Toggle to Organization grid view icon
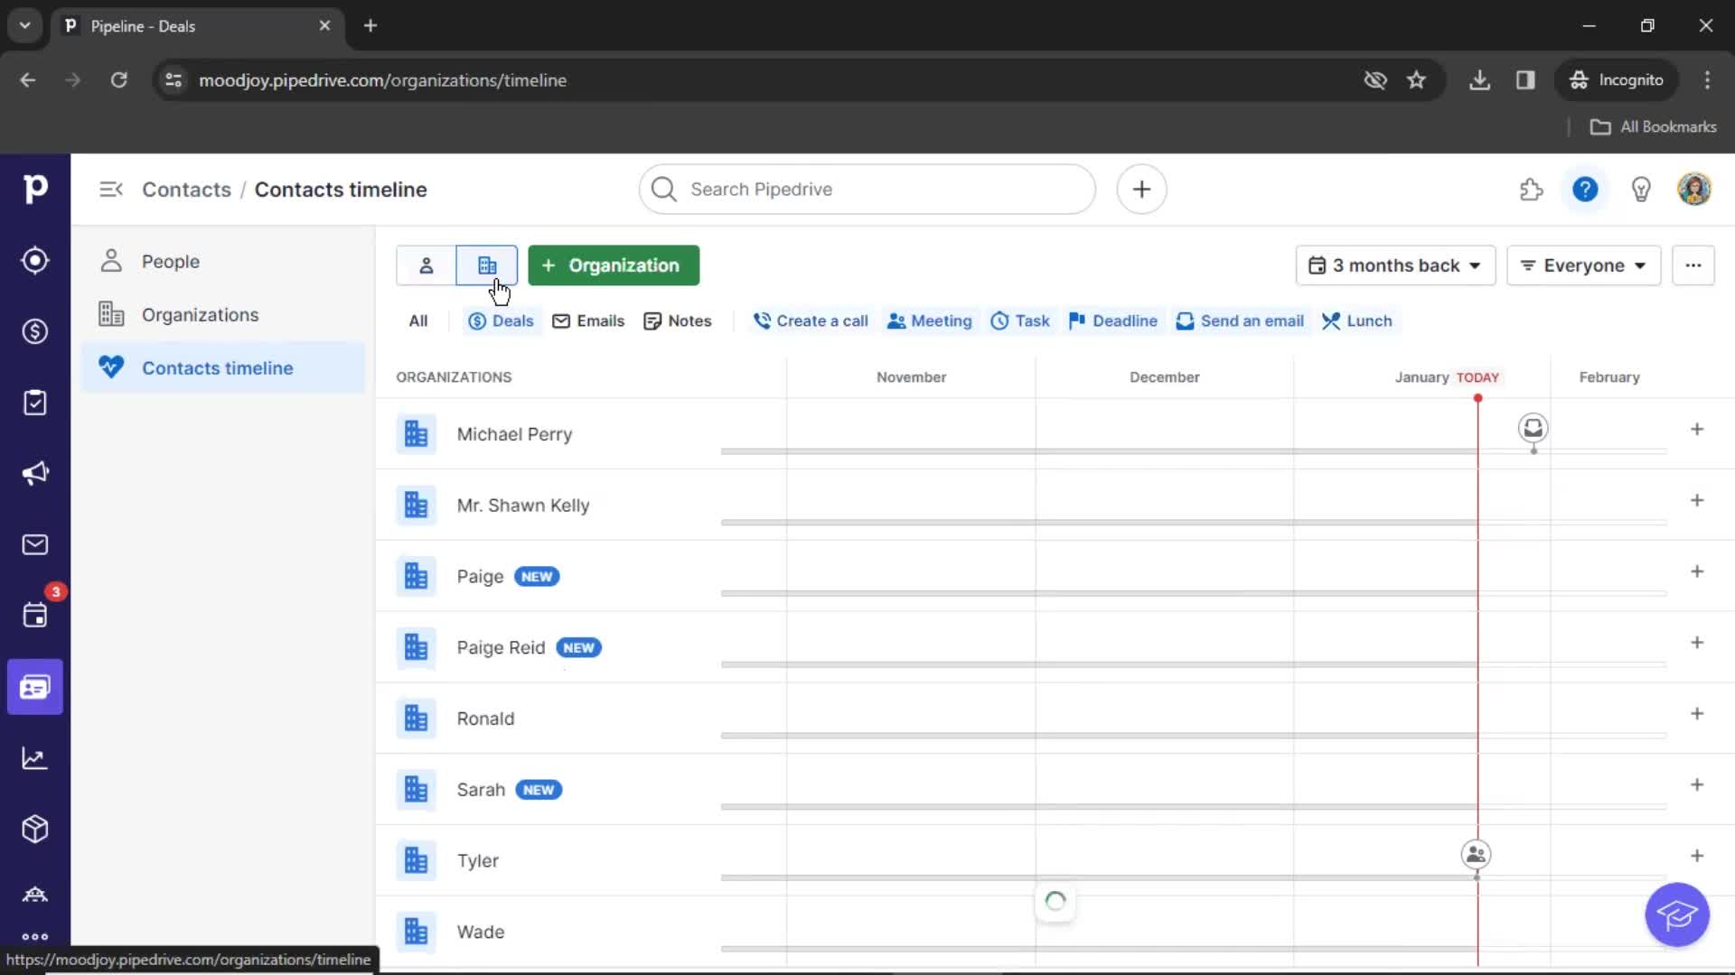The height and width of the screenshot is (975, 1735). (x=486, y=265)
